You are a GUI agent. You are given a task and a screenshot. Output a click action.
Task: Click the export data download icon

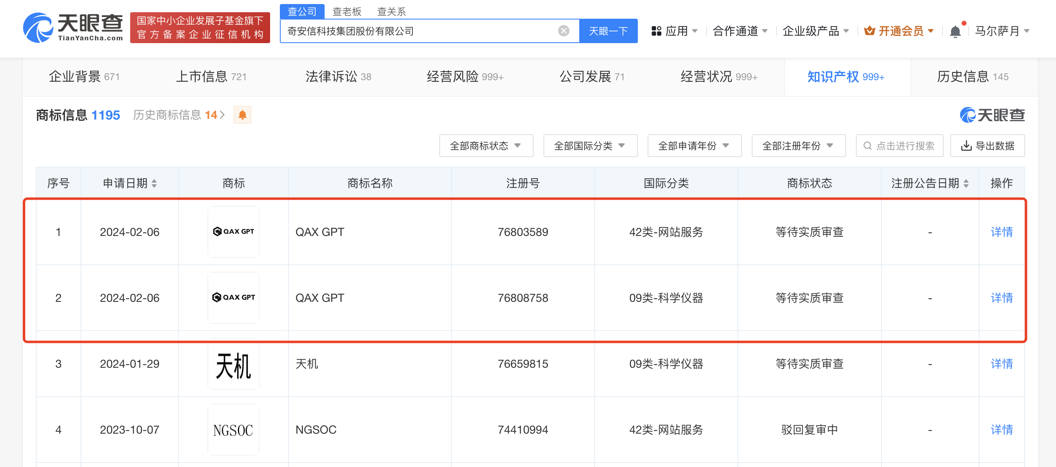pyautogui.click(x=966, y=146)
